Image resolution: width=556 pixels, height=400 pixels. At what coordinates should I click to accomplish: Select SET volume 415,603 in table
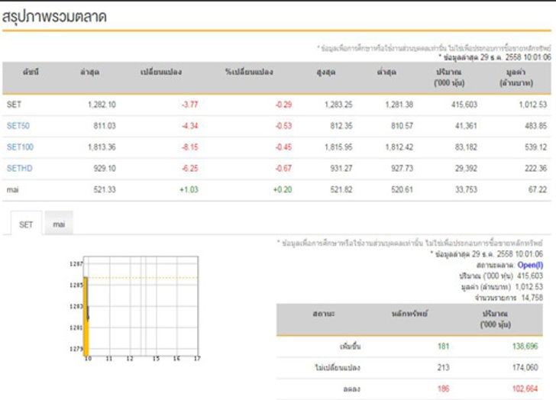464,105
